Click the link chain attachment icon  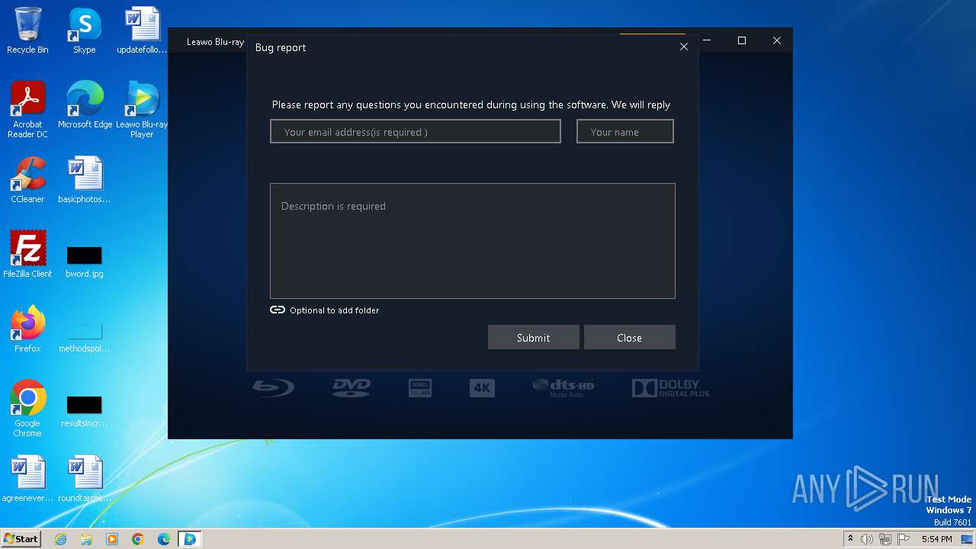pyautogui.click(x=278, y=310)
